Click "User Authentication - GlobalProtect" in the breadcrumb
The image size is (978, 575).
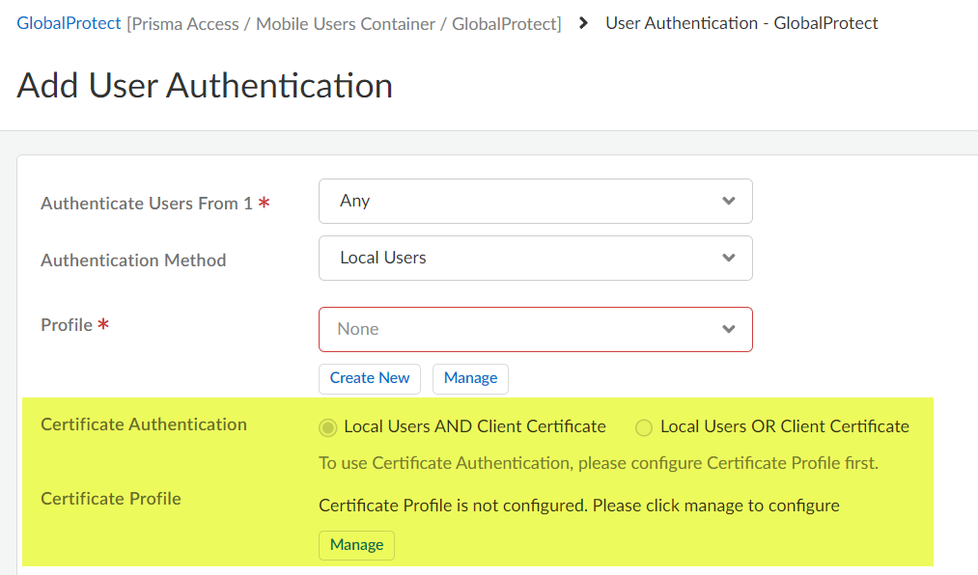pyautogui.click(x=740, y=22)
